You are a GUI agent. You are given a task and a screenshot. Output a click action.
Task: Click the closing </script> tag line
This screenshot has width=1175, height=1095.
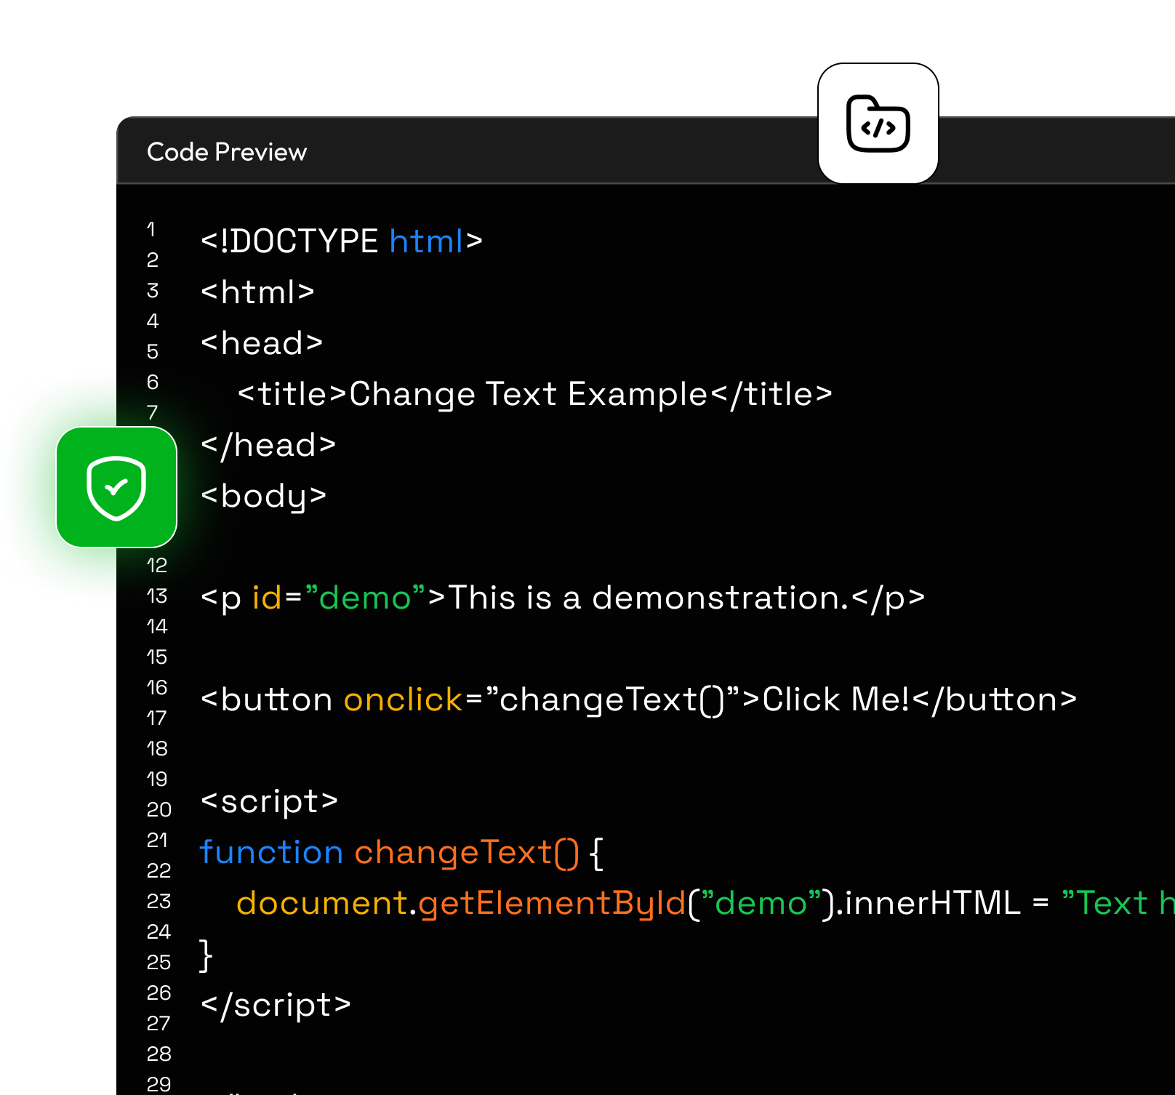point(276,1005)
